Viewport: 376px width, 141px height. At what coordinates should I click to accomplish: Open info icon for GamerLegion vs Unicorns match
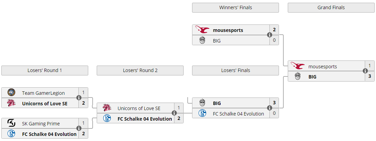tap(79, 98)
